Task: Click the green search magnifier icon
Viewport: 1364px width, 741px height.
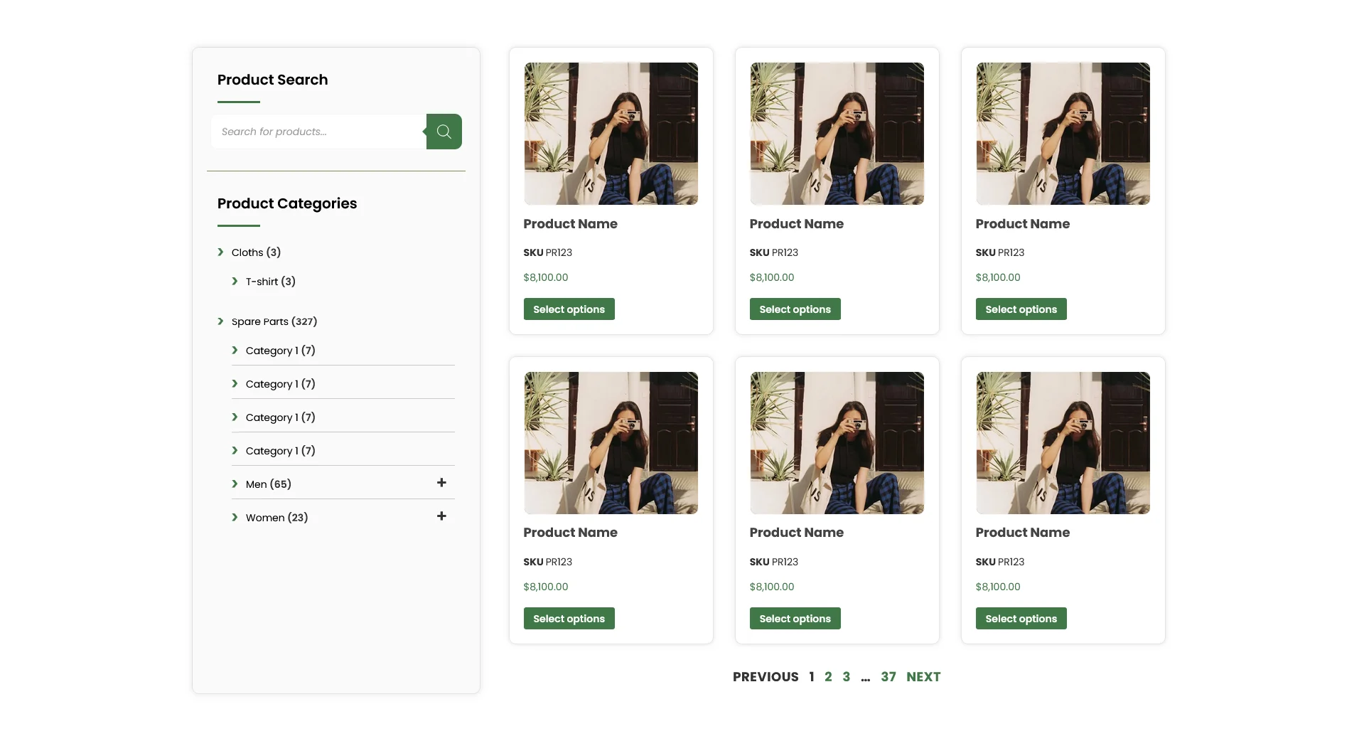Action: pyautogui.click(x=444, y=132)
